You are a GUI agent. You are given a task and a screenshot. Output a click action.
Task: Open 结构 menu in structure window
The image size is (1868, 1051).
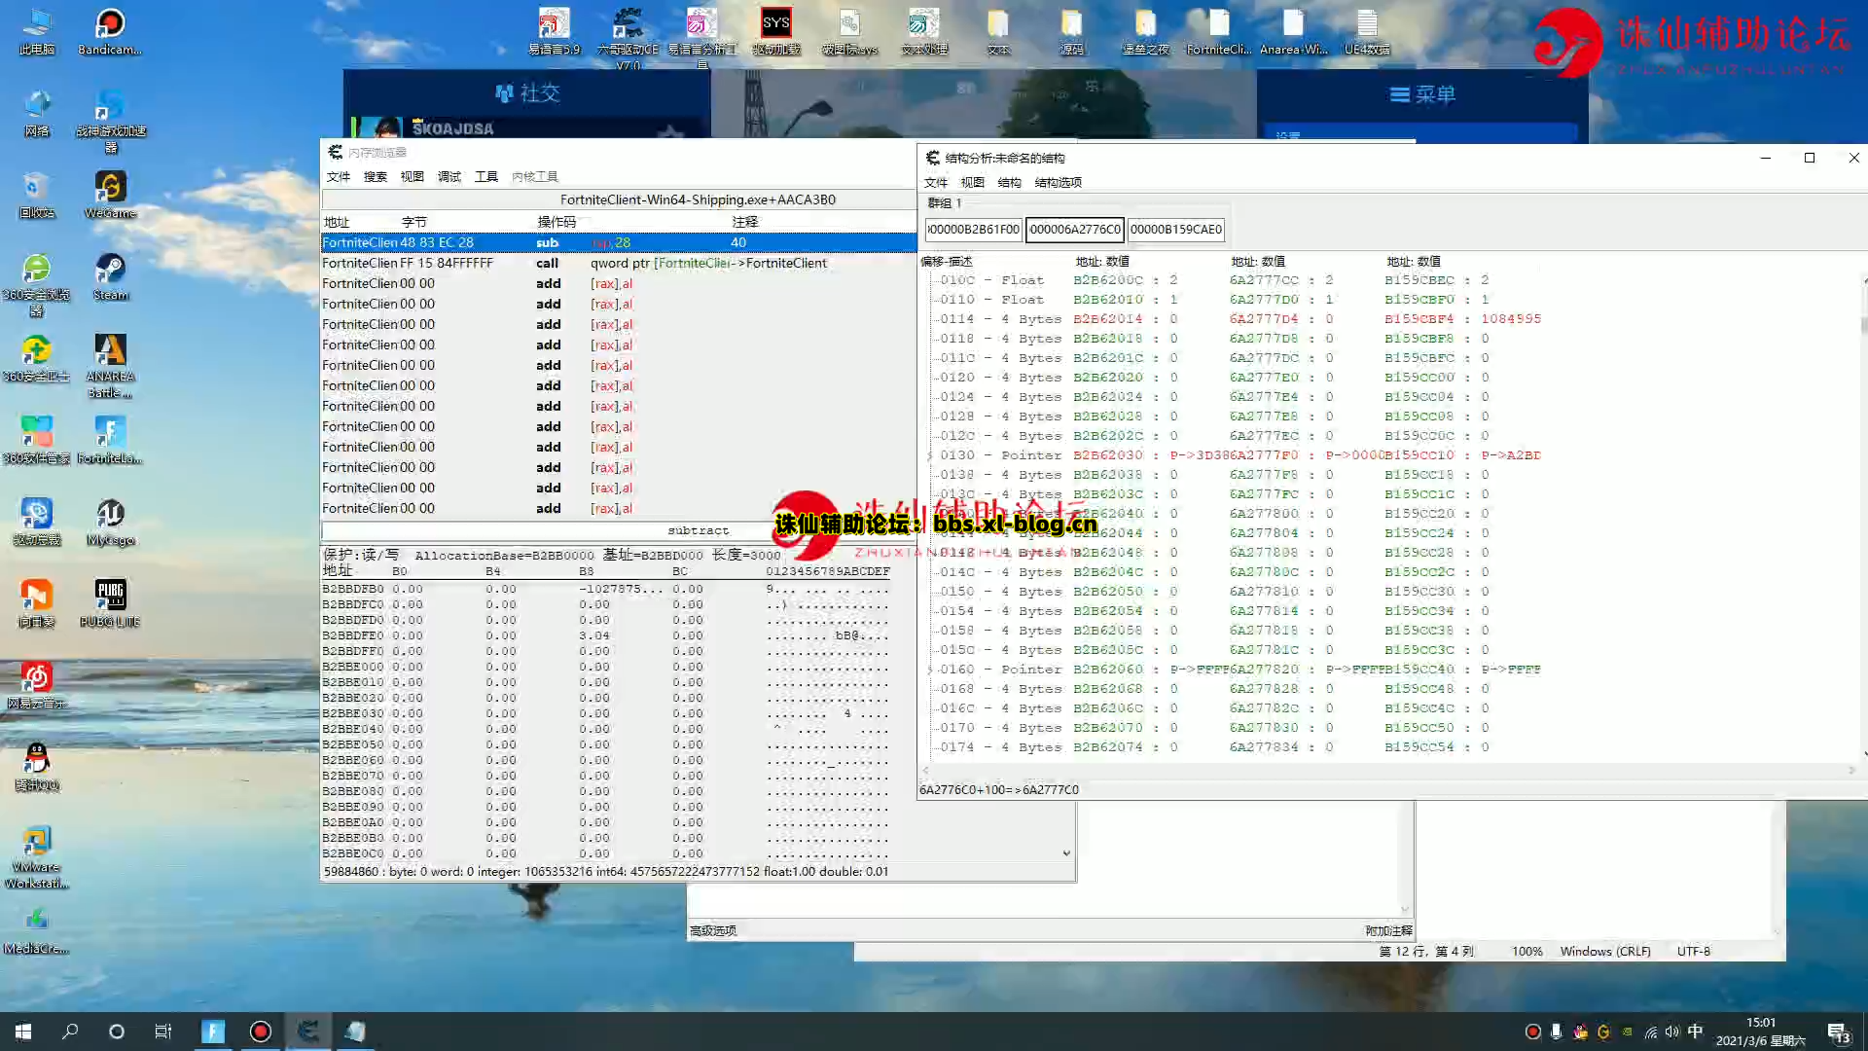1010,182
